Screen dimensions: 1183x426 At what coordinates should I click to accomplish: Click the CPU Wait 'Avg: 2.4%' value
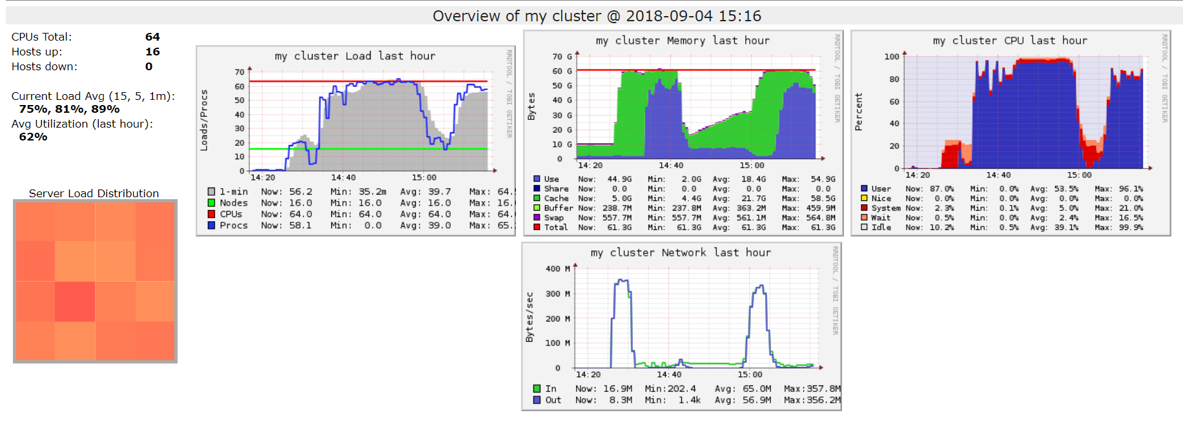point(1054,218)
